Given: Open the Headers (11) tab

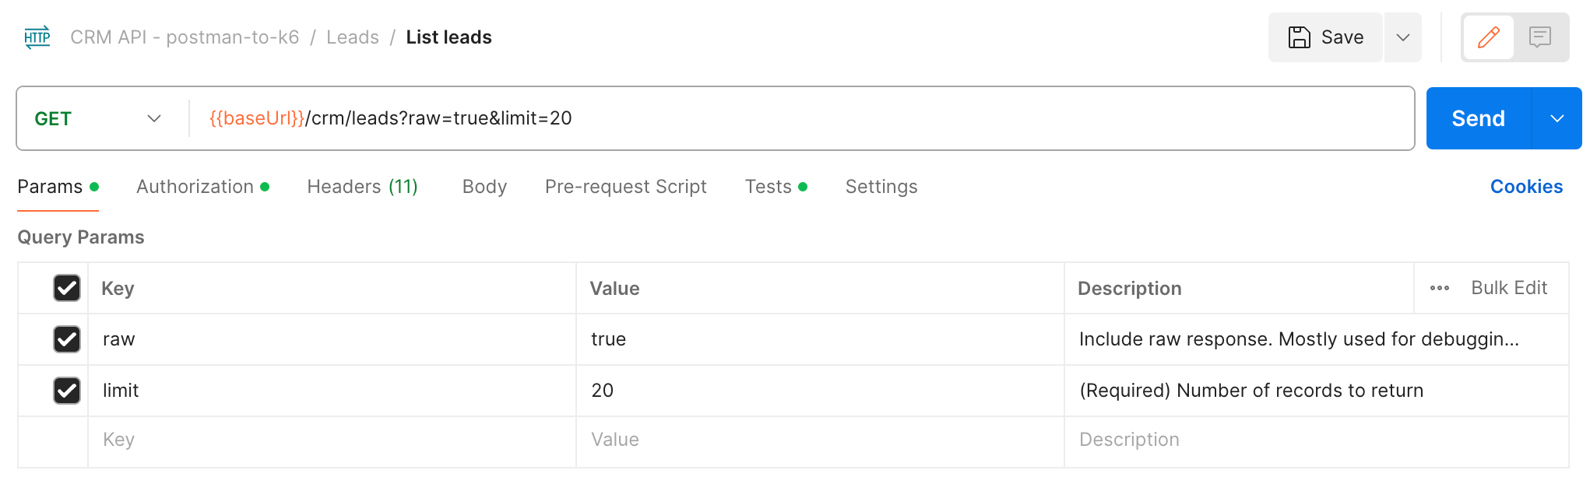Looking at the screenshot, I should (362, 187).
